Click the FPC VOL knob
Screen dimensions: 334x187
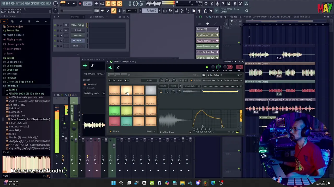tap(218, 67)
